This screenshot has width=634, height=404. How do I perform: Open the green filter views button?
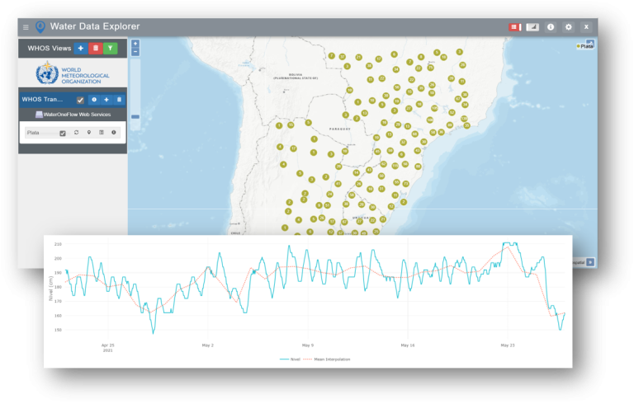click(111, 49)
